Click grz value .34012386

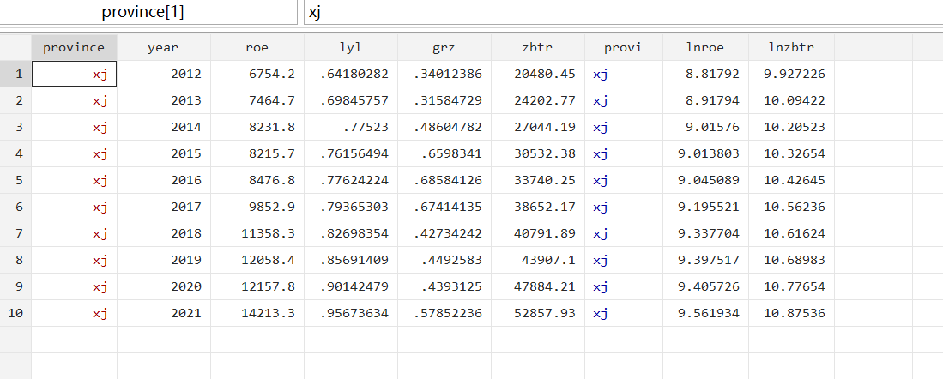pyautogui.click(x=444, y=74)
